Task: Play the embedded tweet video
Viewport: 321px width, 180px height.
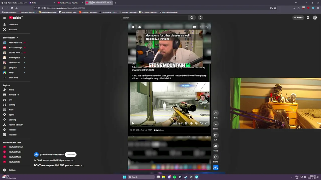Action: pyautogui.click(x=133, y=123)
